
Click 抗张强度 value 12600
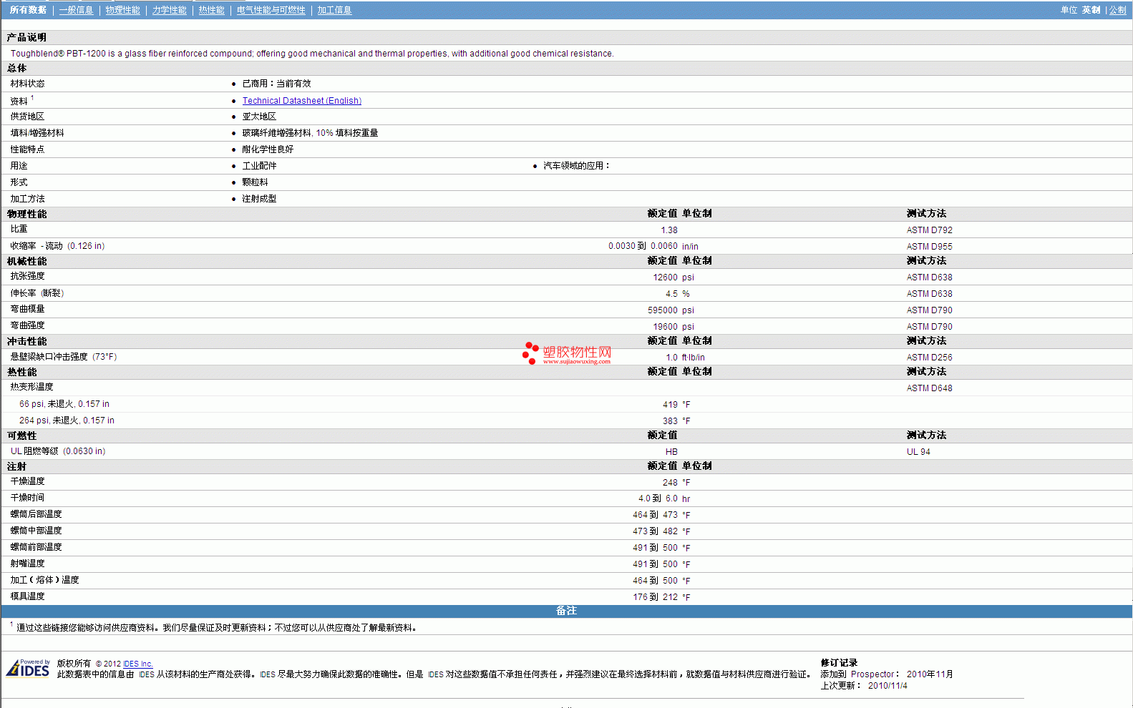pyautogui.click(x=665, y=277)
